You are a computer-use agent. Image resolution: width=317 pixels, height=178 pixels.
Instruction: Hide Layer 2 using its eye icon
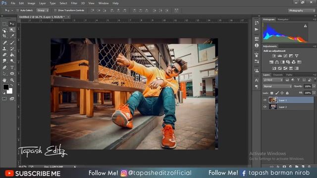[x=265, y=107]
